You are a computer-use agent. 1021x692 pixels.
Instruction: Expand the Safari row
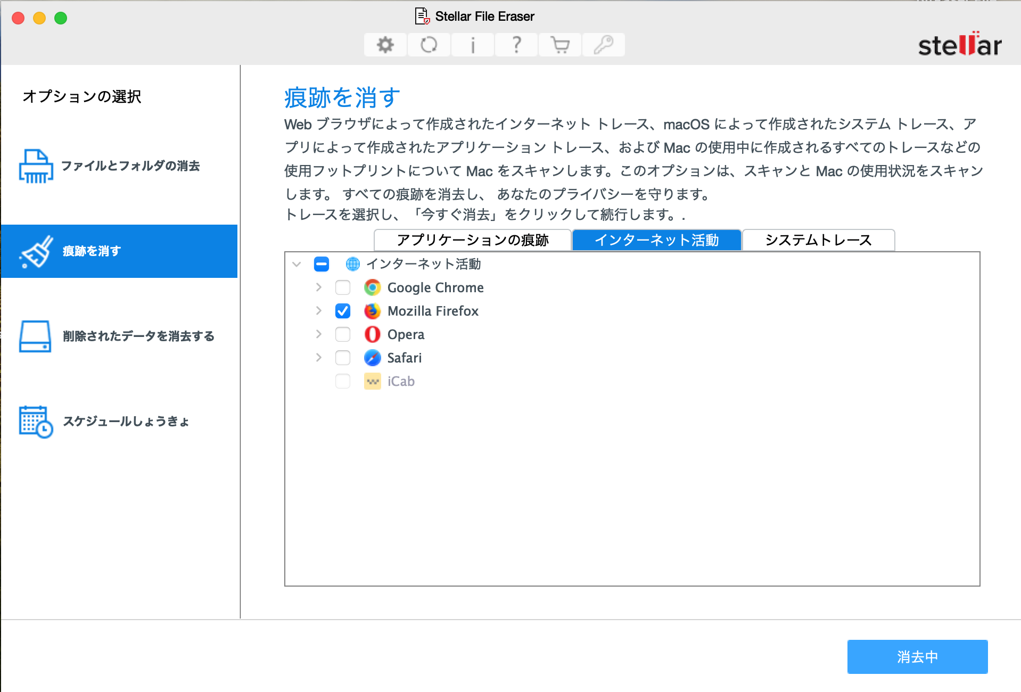coord(318,358)
